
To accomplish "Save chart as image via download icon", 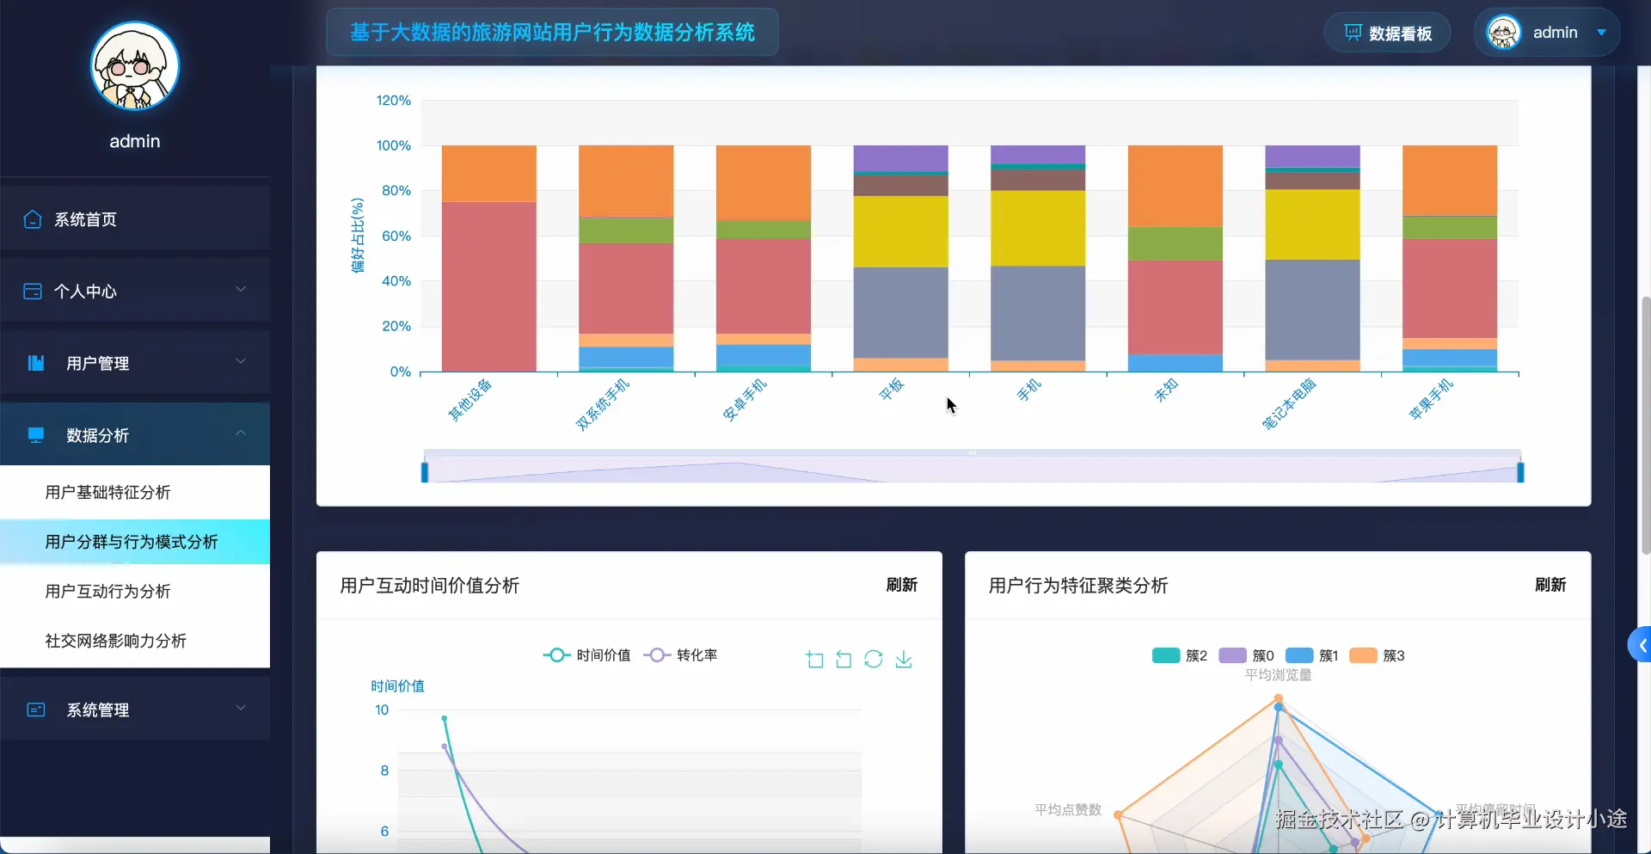I will pyautogui.click(x=904, y=660).
